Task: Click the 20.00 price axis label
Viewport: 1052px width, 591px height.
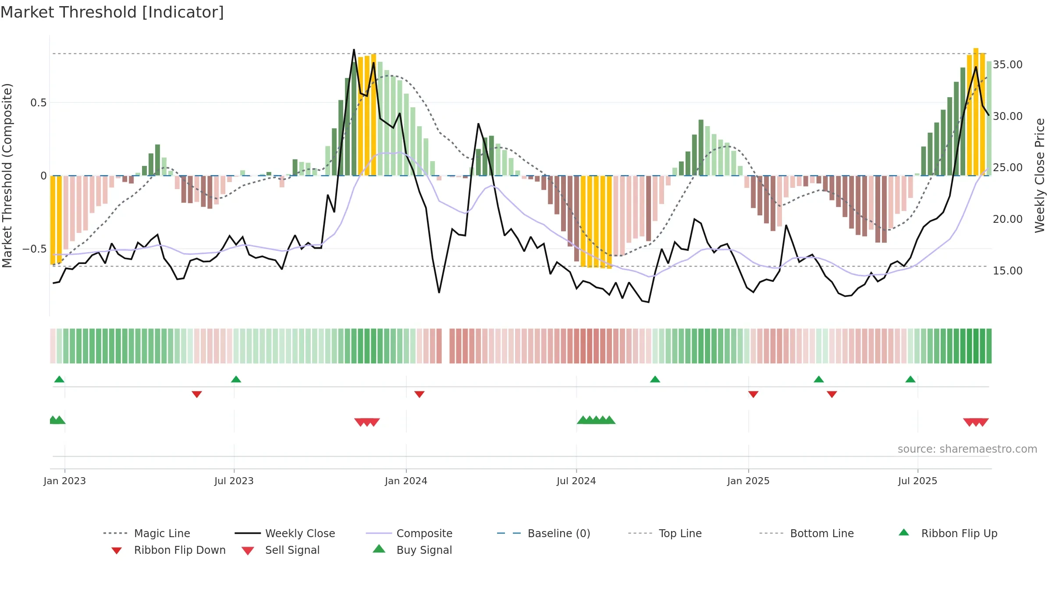Action: tap(1008, 219)
